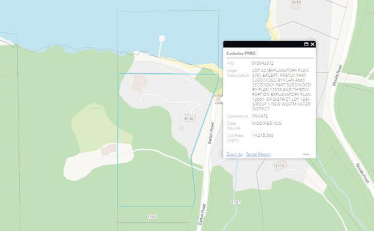Select the 1610 address label near top
This screenshot has height=231, width=374.
[x=296, y=2]
